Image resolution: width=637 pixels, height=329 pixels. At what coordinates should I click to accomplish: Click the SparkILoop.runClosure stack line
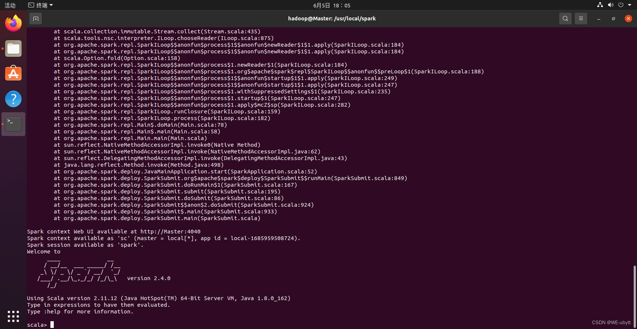coord(167,112)
